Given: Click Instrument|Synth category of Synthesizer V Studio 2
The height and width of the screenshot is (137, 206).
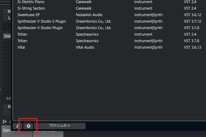Looking at the screenshot, I should pos(148,21).
